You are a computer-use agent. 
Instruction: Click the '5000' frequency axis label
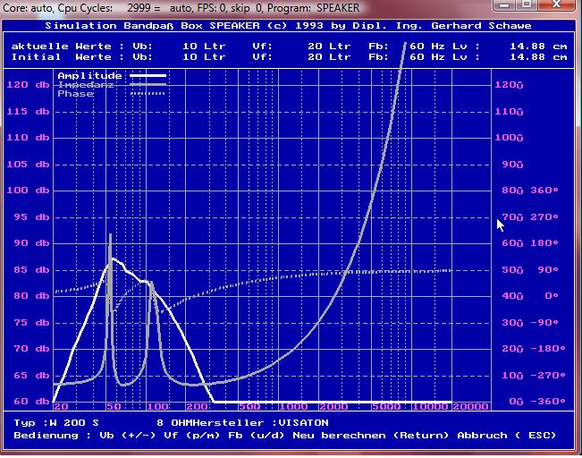[x=386, y=407]
